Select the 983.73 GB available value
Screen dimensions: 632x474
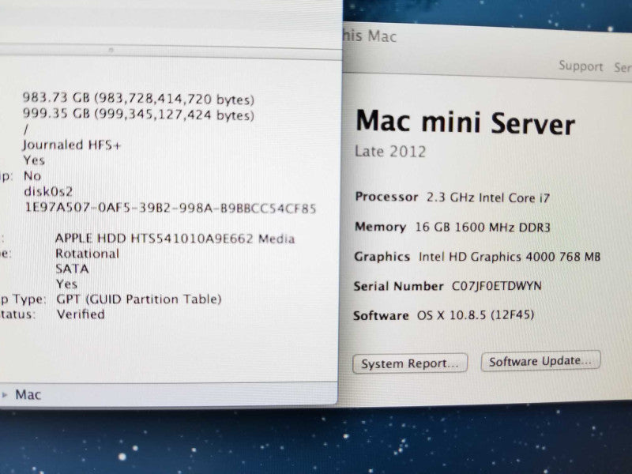point(138,98)
